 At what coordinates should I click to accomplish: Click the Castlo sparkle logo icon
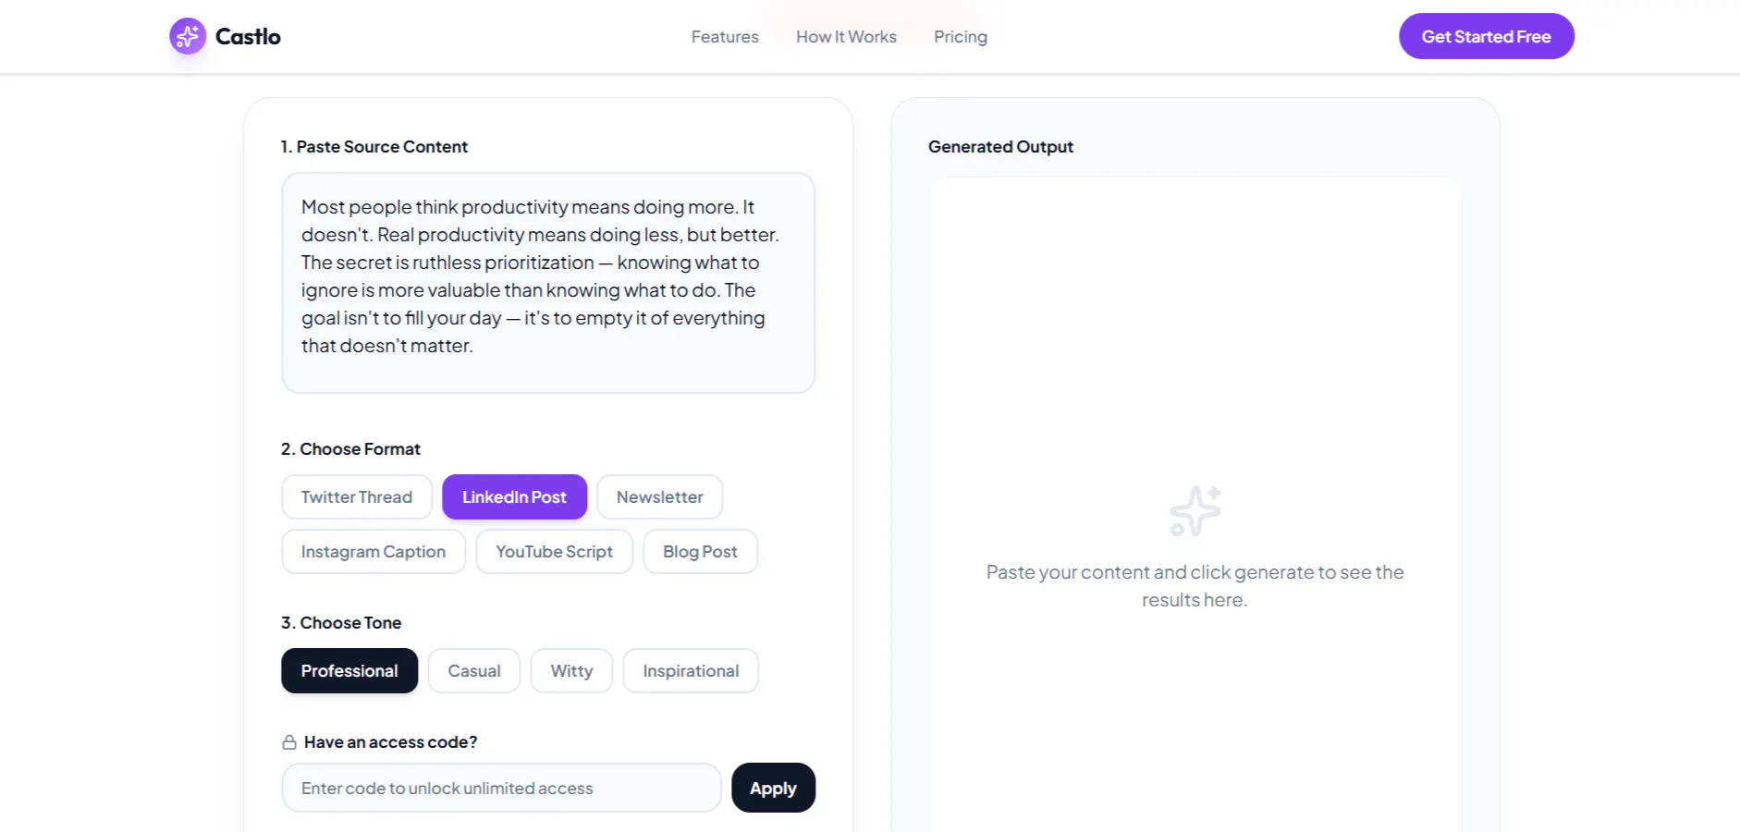[188, 36]
